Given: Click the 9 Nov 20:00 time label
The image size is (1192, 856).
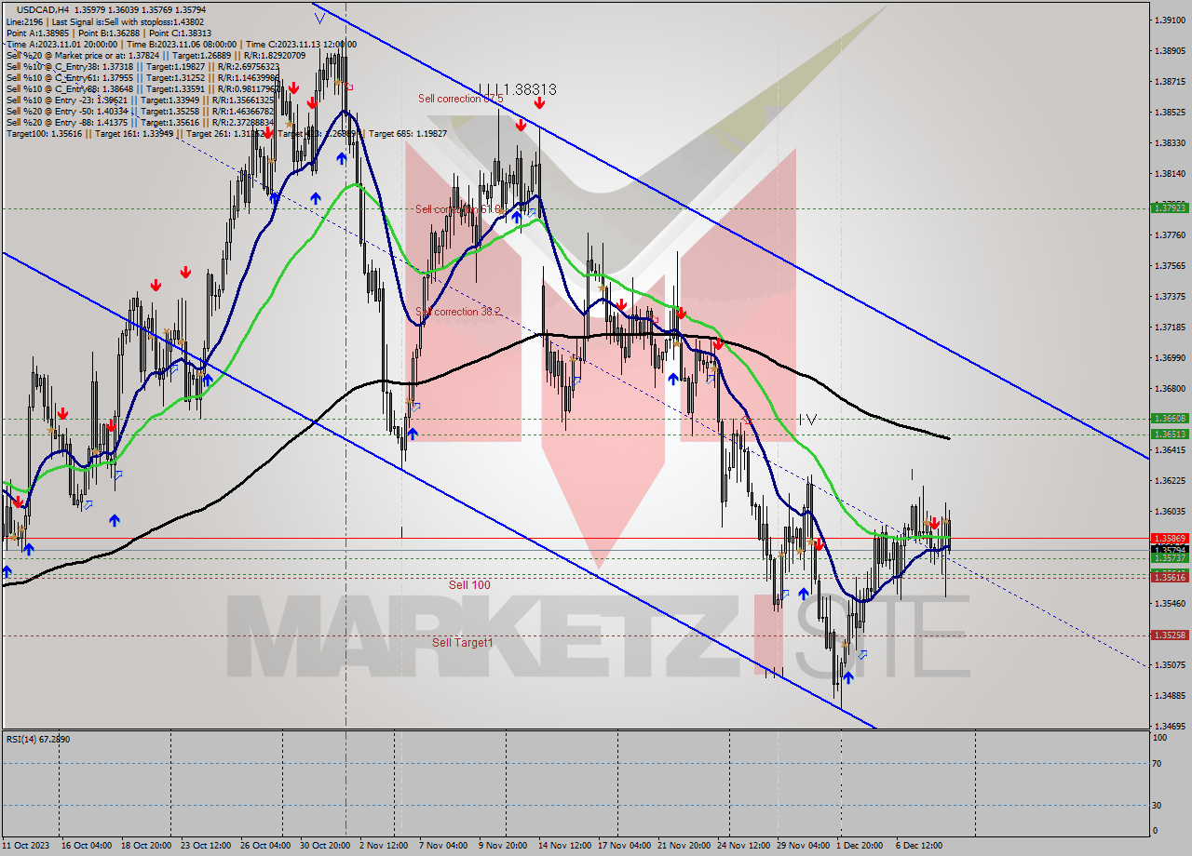Looking at the screenshot, I should [504, 847].
